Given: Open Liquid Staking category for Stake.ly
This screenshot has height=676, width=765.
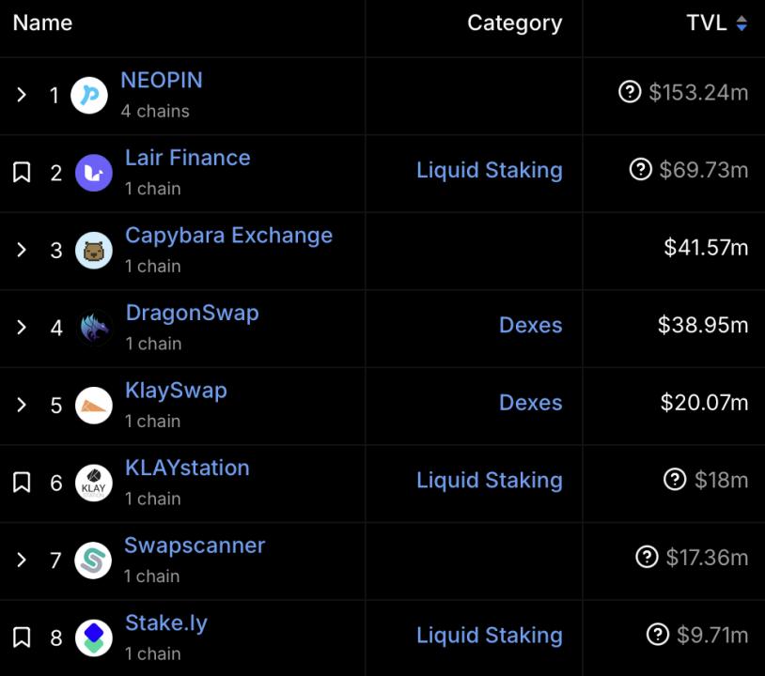Looking at the screenshot, I should click(x=489, y=636).
